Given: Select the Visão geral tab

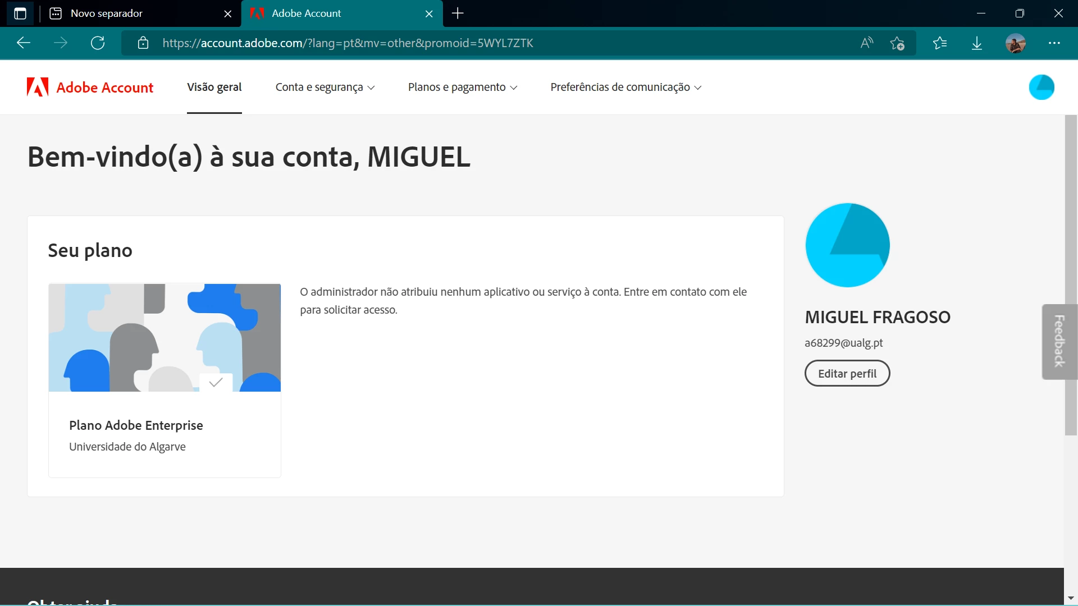Looking at the screenshot, I should click(x=214, y=87).
